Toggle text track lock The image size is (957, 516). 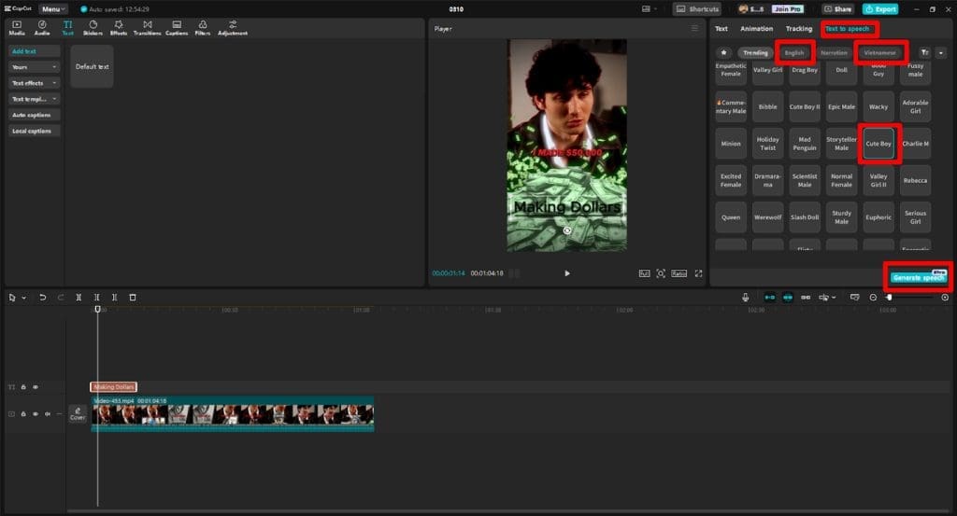23,387
